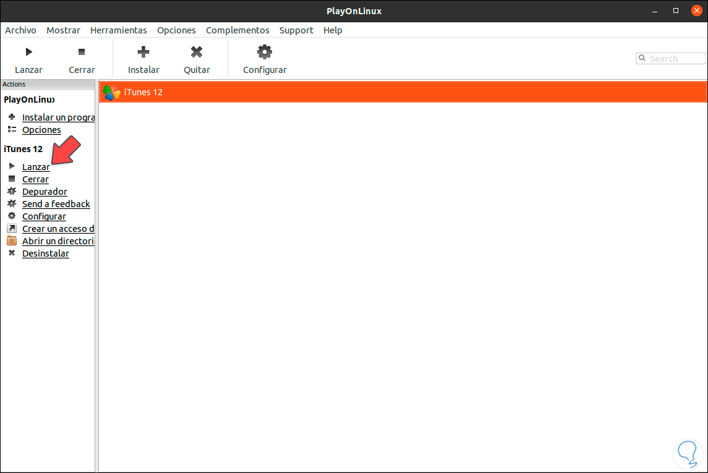Click bug icon beside Depurador

[x=12, y=192]
